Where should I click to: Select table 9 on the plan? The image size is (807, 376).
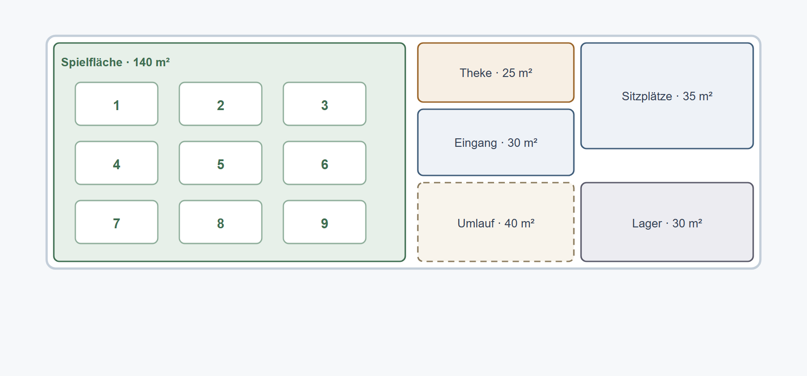point(325,222)
